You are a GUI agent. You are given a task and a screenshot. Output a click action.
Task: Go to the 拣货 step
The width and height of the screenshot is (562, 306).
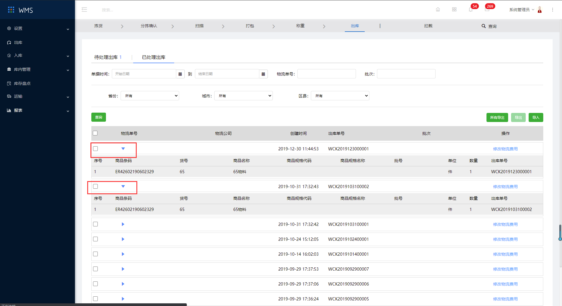(x=98, y=26)
